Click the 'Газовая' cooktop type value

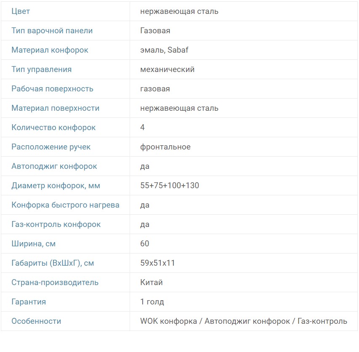pos(155,31)
